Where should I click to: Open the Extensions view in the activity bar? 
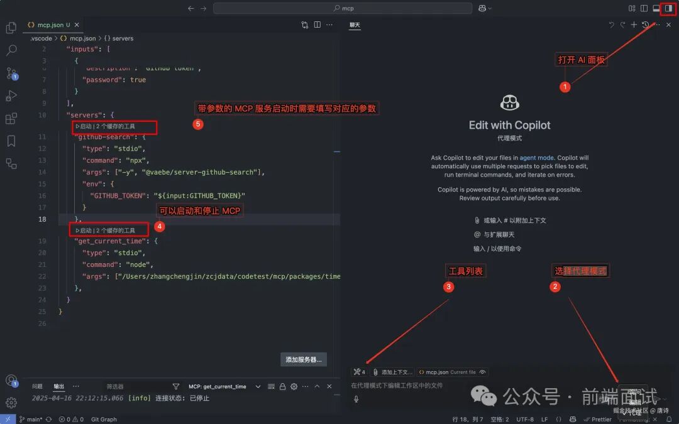pyautogui.click(x=11, y=118)
